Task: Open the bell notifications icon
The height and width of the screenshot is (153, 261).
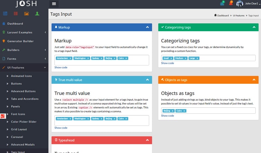Action: (x=231, y=4)
